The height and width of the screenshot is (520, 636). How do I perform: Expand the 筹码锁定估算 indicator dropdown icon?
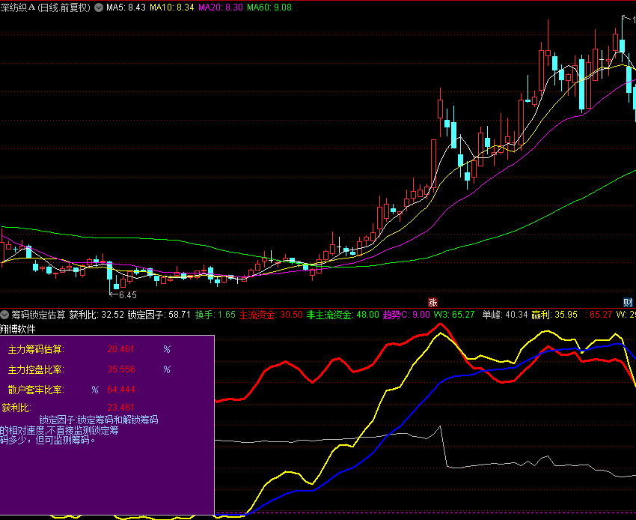coord(4,315)
